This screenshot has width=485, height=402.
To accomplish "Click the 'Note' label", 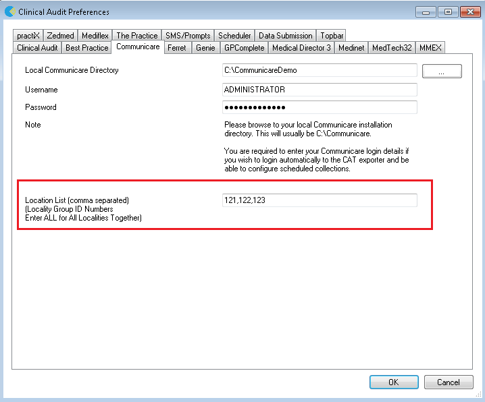I will point(33,125).
